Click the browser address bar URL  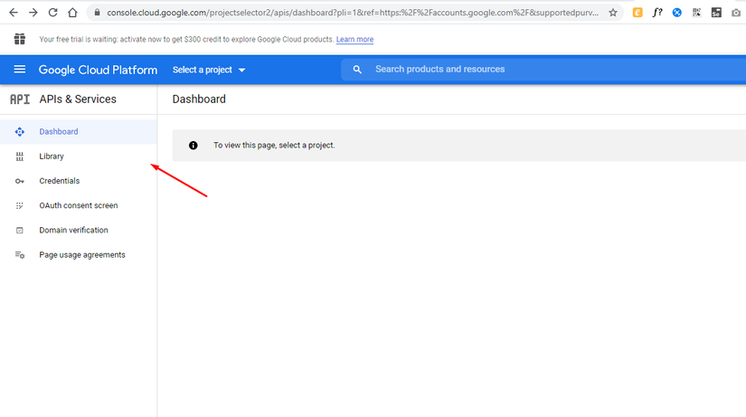pos(353,13)
